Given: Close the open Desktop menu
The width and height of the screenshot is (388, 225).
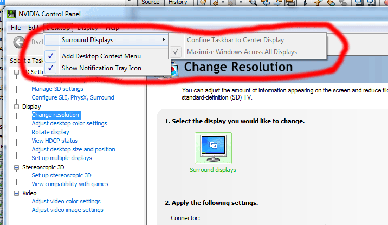Looking at the screenshot, I should (58, 28).
